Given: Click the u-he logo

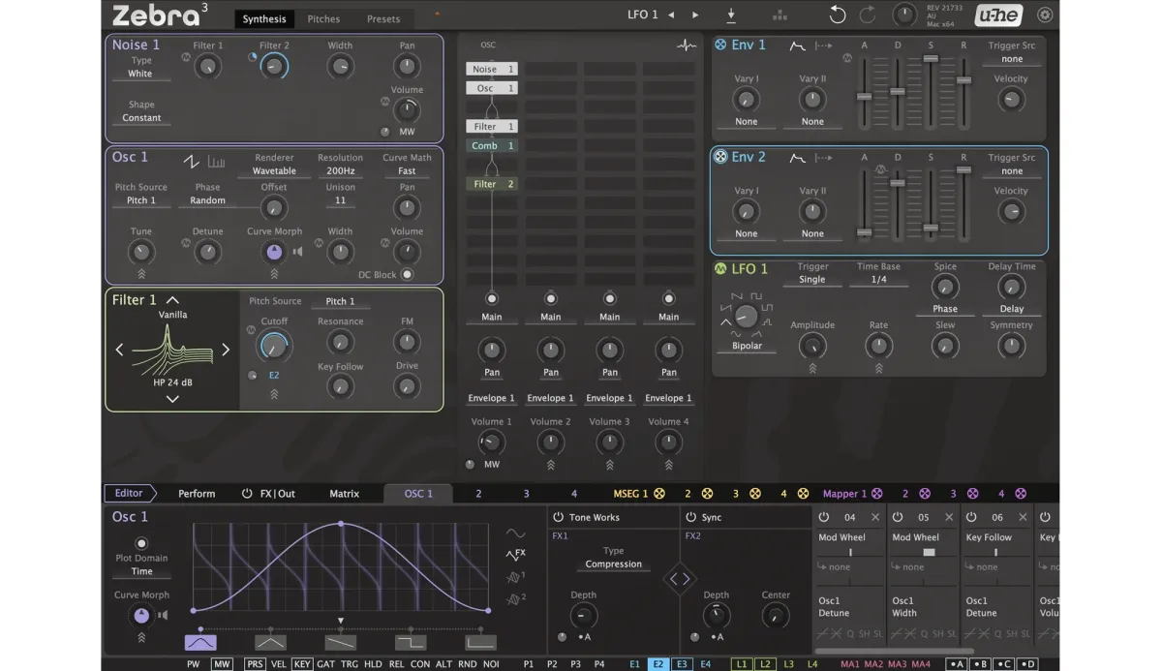Looking at the screenshot, I should [997, 15].
